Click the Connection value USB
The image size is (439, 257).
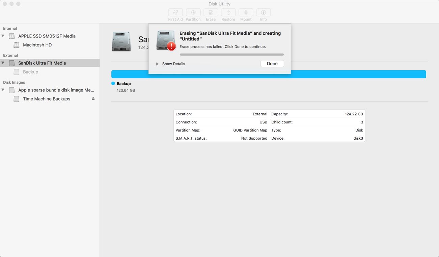(x=263, y=122)
